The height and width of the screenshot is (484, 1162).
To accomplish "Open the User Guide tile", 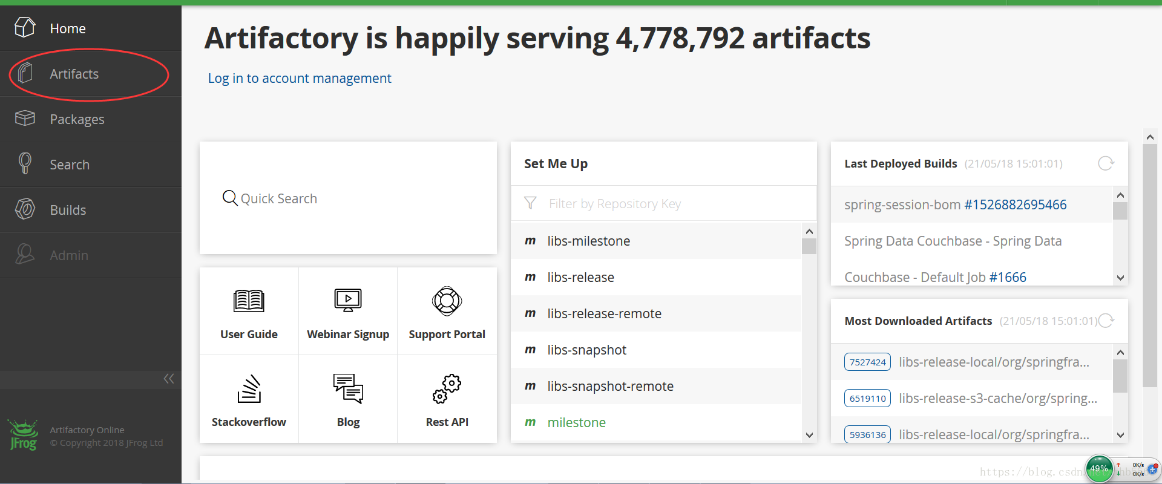I will [x=249, y=311].
